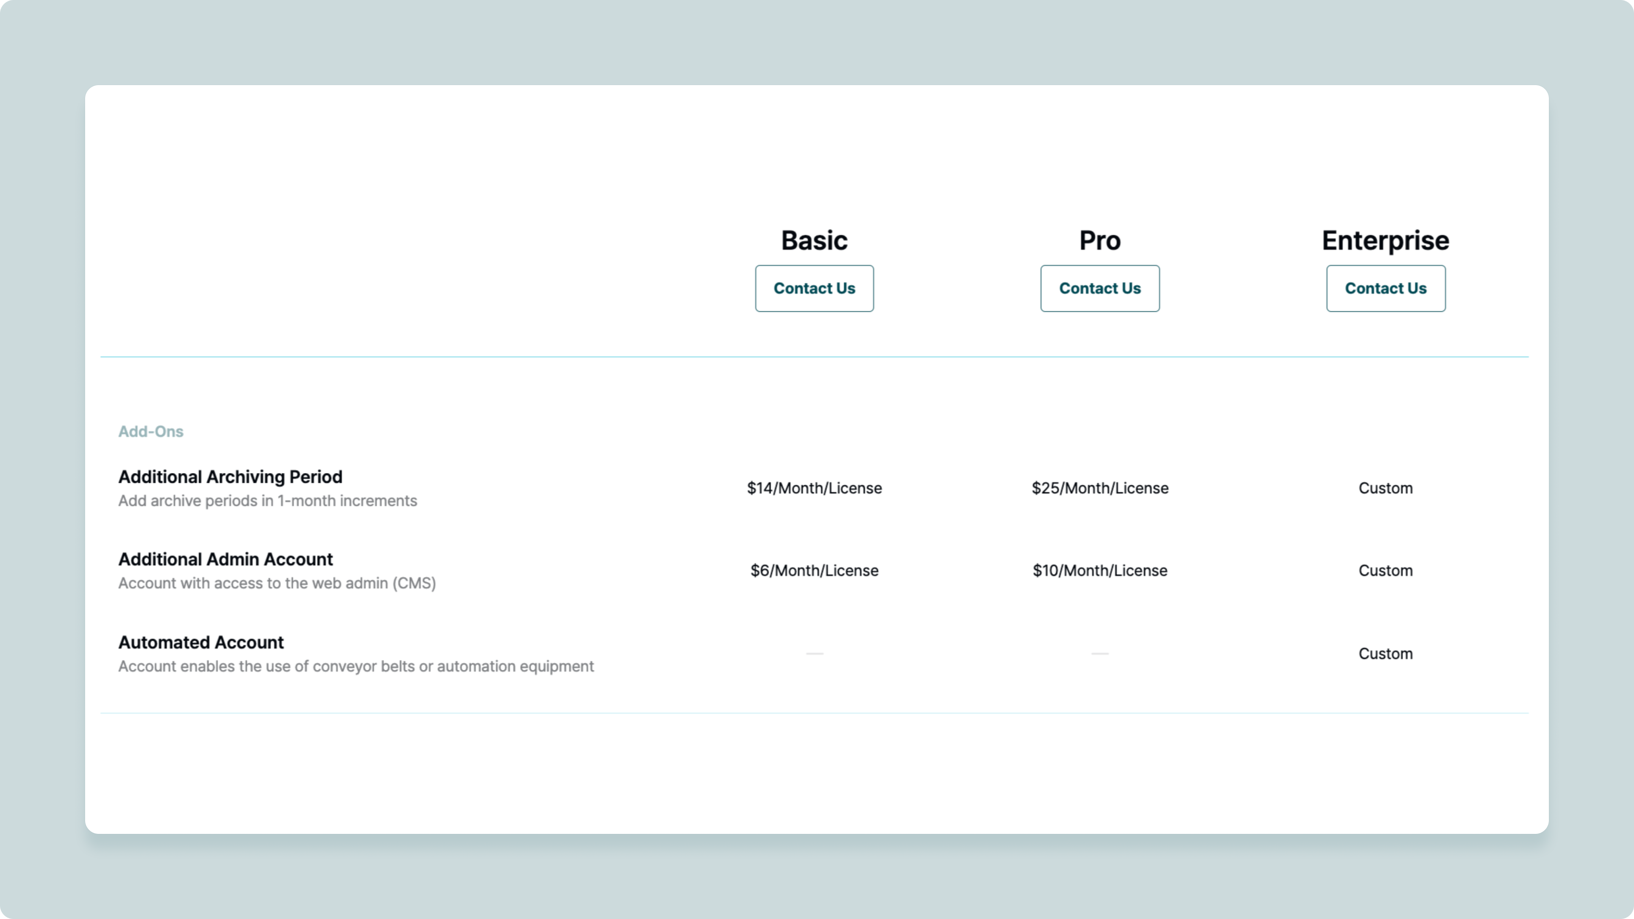Click the $6/Month/License Basic price
This screenshot has height=919, width=1634.
(x=814, y=571)
